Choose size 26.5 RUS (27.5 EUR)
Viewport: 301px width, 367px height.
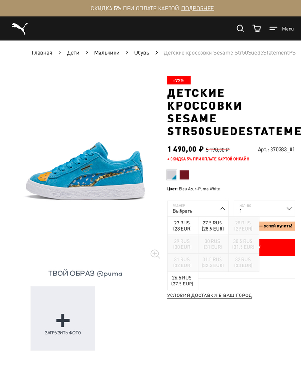click(182, 281)
